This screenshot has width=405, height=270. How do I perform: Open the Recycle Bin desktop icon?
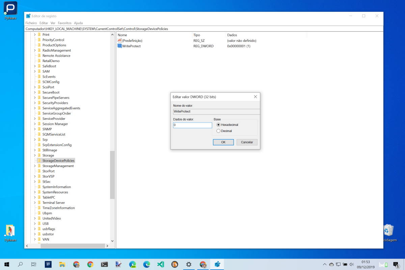pyautogui.click(x=388, y=231)
